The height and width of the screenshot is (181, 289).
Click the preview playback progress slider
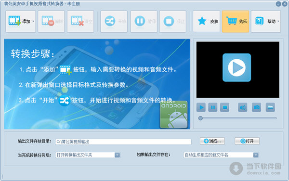(x=237, y=118)
